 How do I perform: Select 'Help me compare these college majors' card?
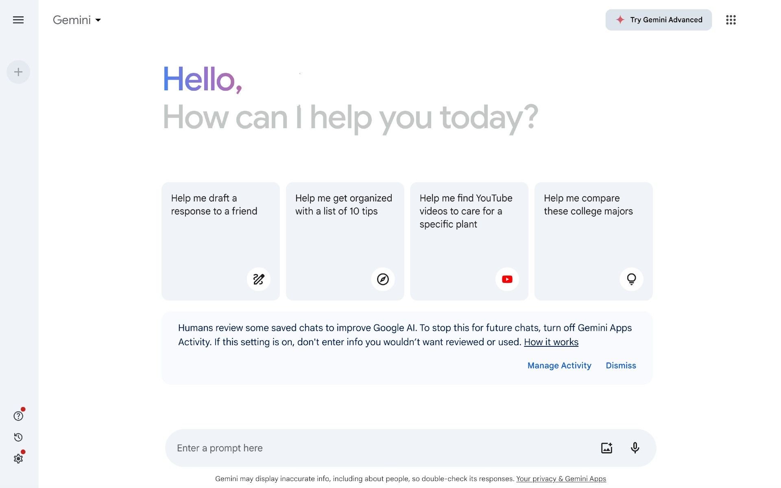(593, 241)
